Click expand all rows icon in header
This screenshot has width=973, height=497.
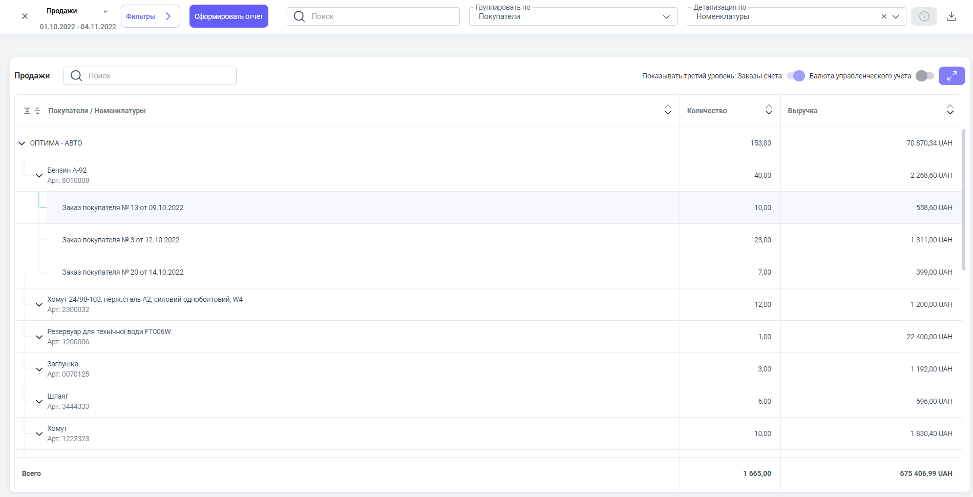click(x=27, y=111)
